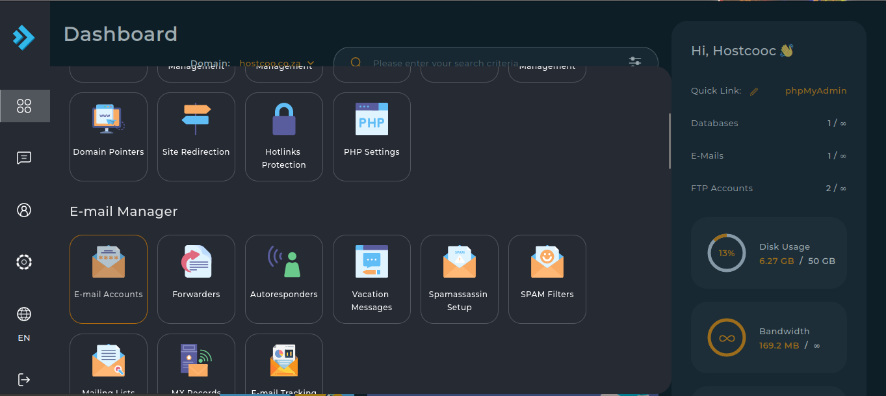886x396 pixels.
Task: Open the Vacation Messages tile
Action: 372,279
